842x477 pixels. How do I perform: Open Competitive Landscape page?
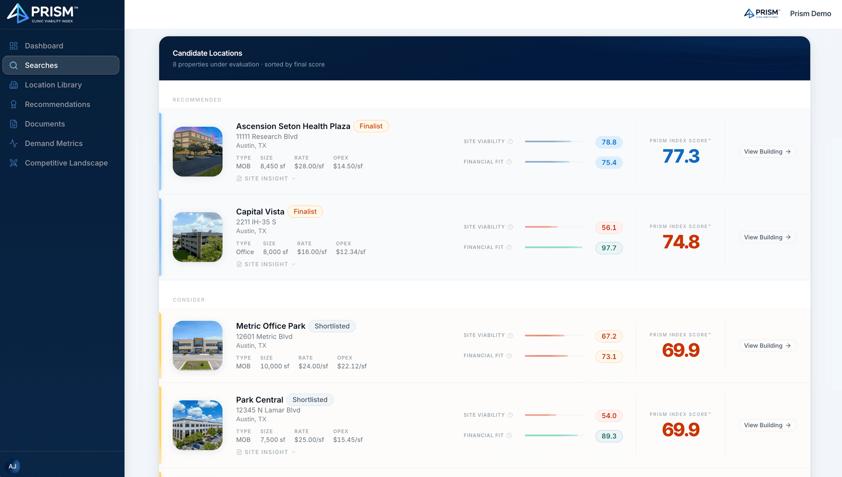pyautogui.click(x=61, y=163)
